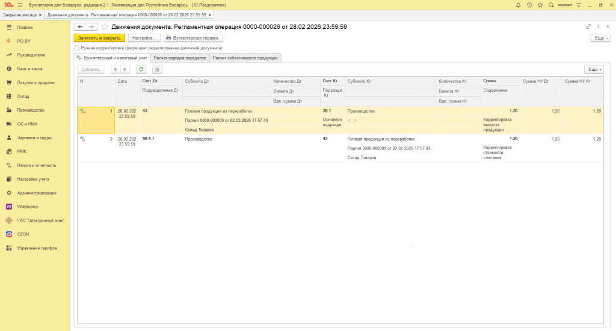
Task: Click the copy link chain icon
Action: [x=588, y=27]
